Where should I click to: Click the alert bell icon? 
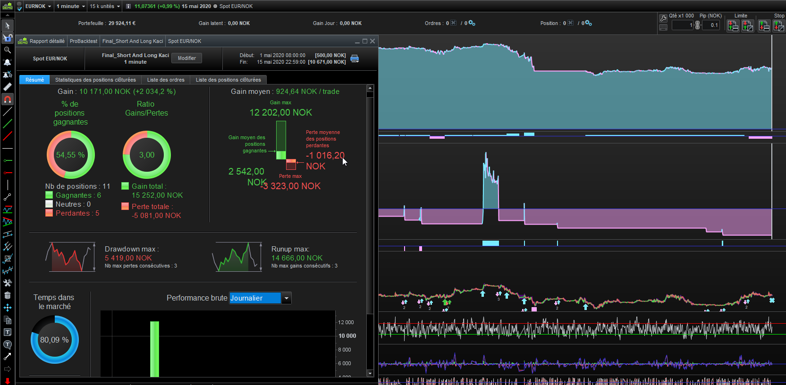8,62
